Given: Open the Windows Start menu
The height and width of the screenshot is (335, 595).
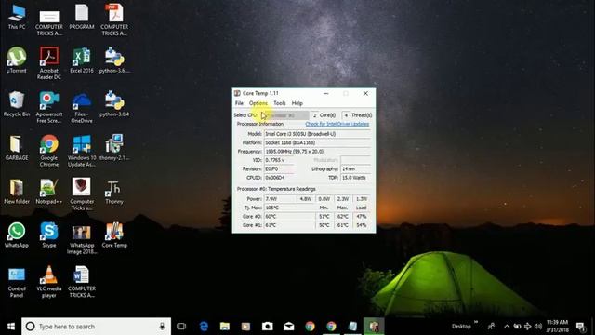Looking at the screenshot, I should click(10, 327).
